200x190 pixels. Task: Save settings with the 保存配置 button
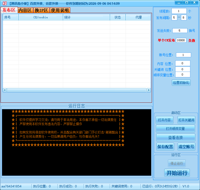click(165, 147)
